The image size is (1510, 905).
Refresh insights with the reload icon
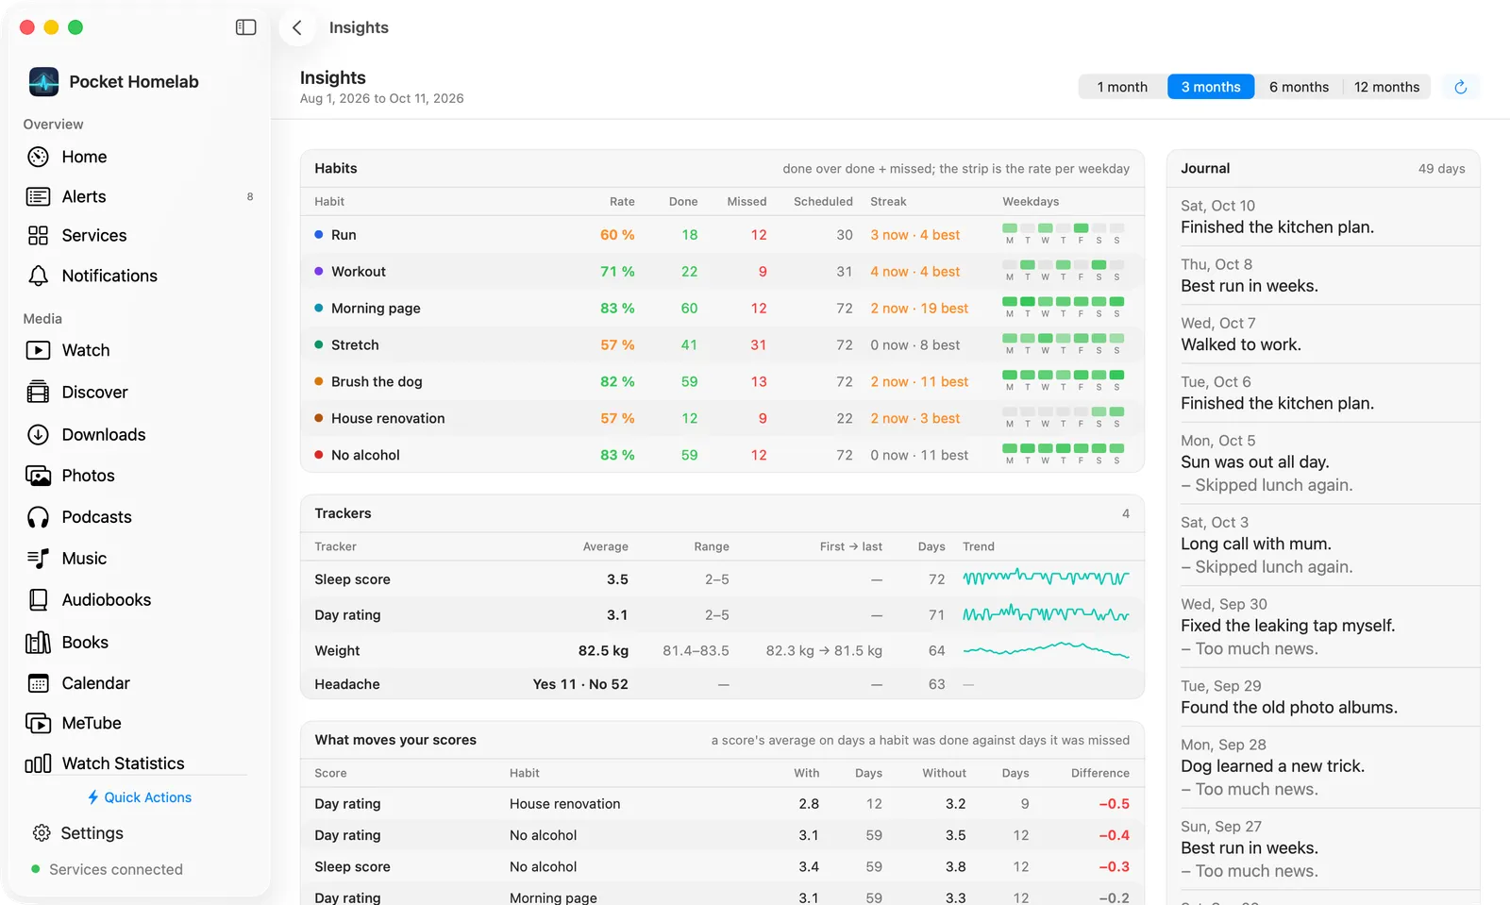(1460, 87)
